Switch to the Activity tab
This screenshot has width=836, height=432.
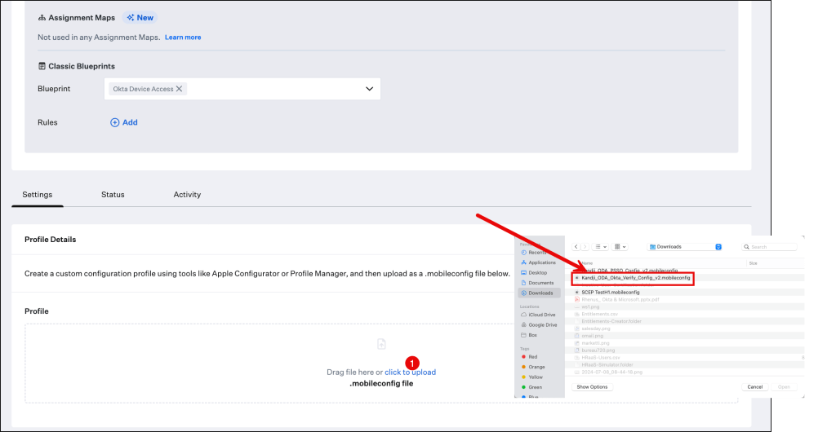pos(187,195)
